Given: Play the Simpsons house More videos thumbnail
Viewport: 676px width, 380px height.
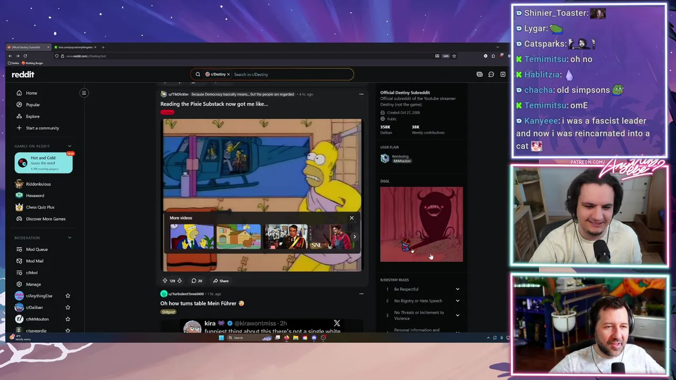Looking at the screenshot, I should (239, 236).
